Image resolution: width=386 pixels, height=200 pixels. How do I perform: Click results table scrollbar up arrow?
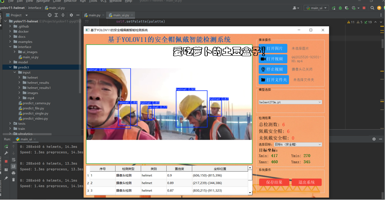(250, 168)
